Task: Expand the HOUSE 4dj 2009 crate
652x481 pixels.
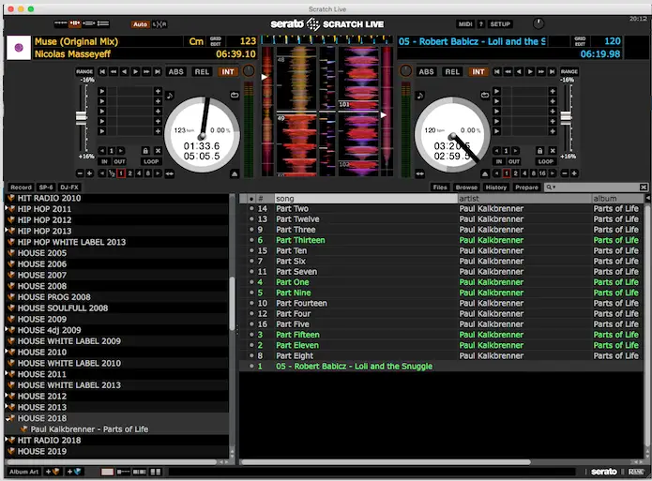Action: (7, 329)
